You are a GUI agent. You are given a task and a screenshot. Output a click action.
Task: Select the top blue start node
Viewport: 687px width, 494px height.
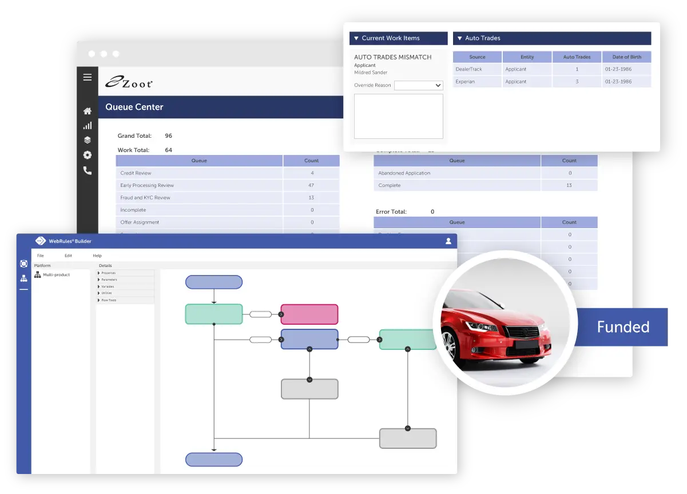pyautogui.click(x=214, y=282)
